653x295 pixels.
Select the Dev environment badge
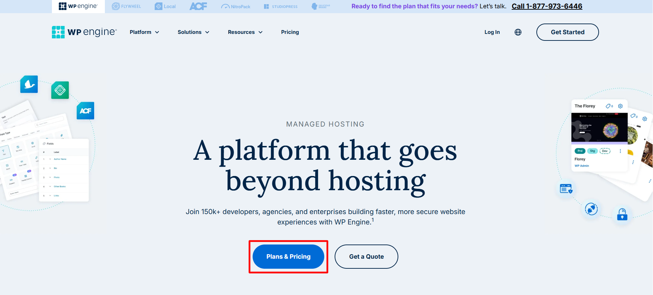(x=605, y=151)
